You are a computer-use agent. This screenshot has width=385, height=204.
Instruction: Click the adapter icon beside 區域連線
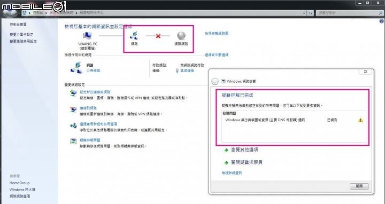(177, 70)
